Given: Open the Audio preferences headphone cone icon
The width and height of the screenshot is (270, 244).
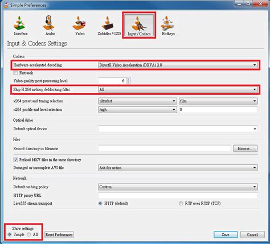Looking at the screenshot, I should (49, 23).
